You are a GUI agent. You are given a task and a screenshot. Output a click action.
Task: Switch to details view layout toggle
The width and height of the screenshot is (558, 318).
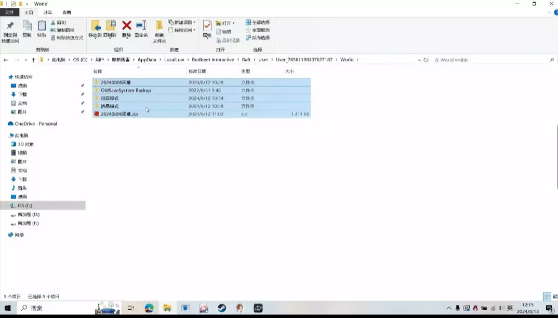coord(547,296)
